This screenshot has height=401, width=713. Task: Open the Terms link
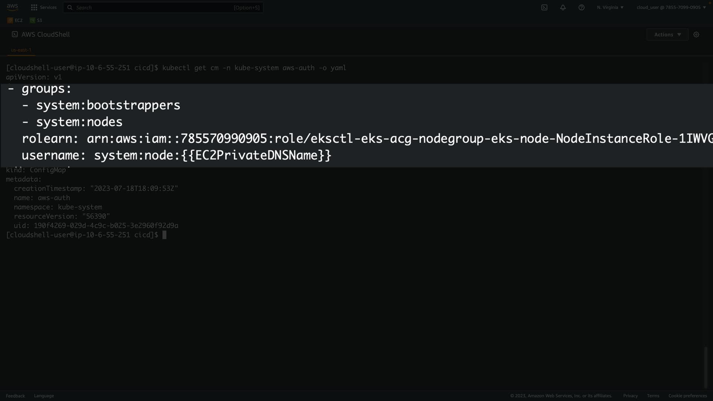click(653, 396)
